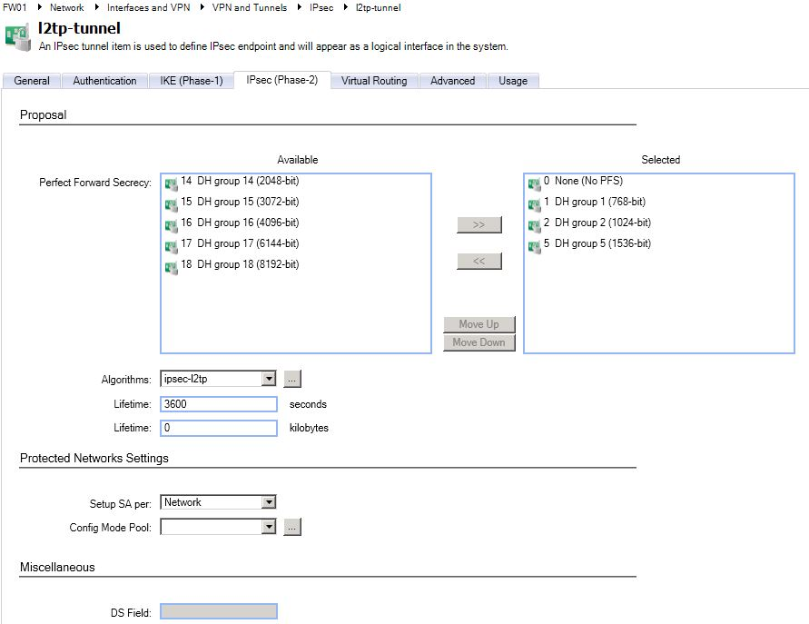Open the Algorithms dropdown

pos(268,379)
